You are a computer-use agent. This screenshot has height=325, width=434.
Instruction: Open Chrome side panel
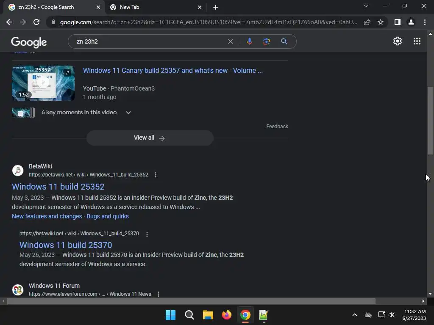click(398, 22)
